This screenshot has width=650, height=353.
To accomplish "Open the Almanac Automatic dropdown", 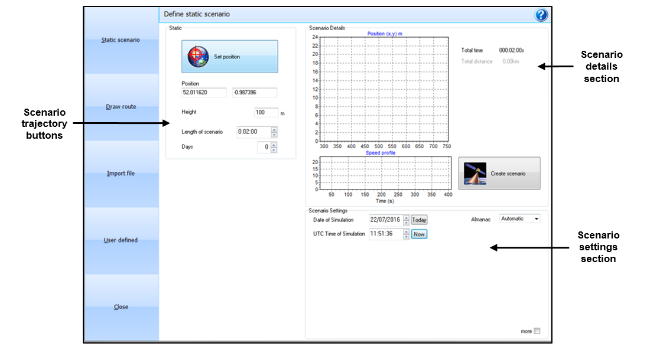I will [x=520, y=219].
